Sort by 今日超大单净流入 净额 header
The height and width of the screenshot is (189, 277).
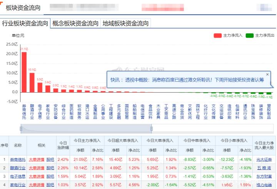[116, 150]
